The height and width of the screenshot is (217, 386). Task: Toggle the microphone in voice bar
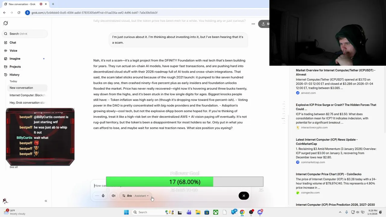click(103, 196)
